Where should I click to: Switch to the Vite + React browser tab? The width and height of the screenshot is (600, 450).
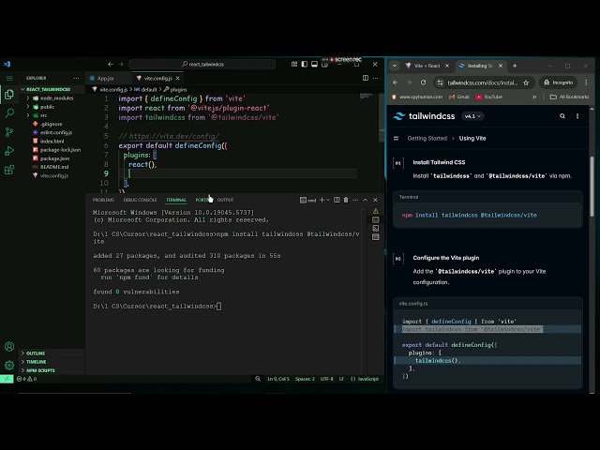(x=427, y=66)
